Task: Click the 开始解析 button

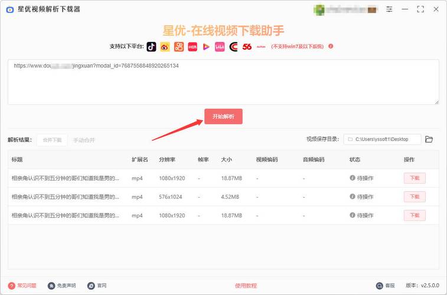Action: 223,116
